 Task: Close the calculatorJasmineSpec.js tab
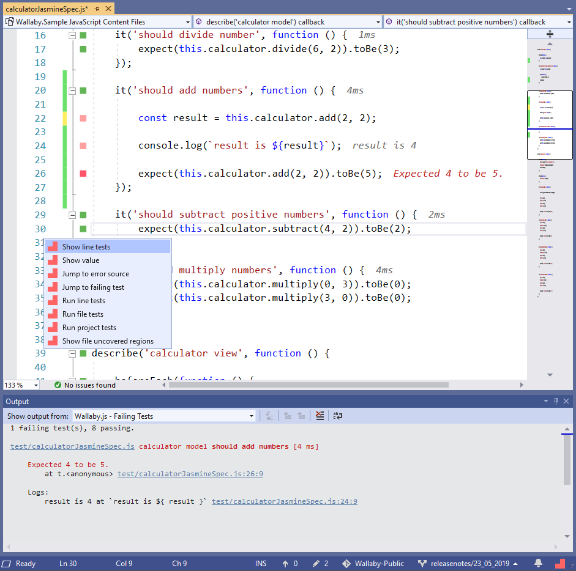(108, 9)
